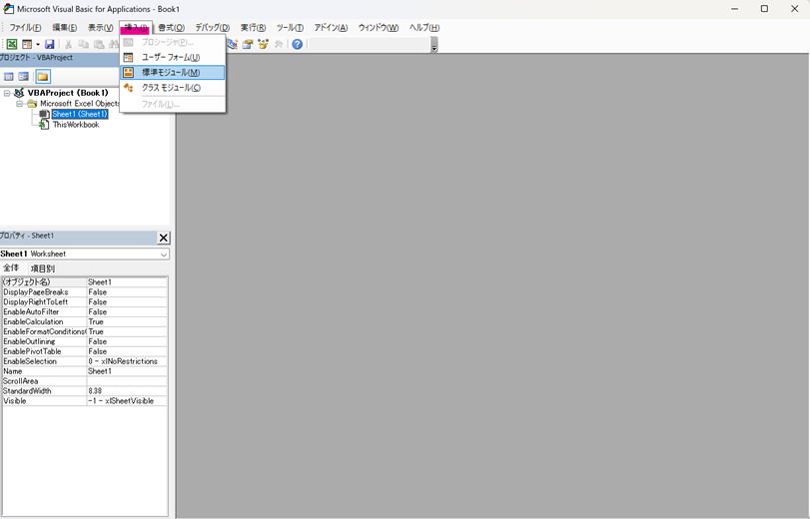Select EnableFormatConditions property row
Screen dimensions: 810x519
(84, 331)
